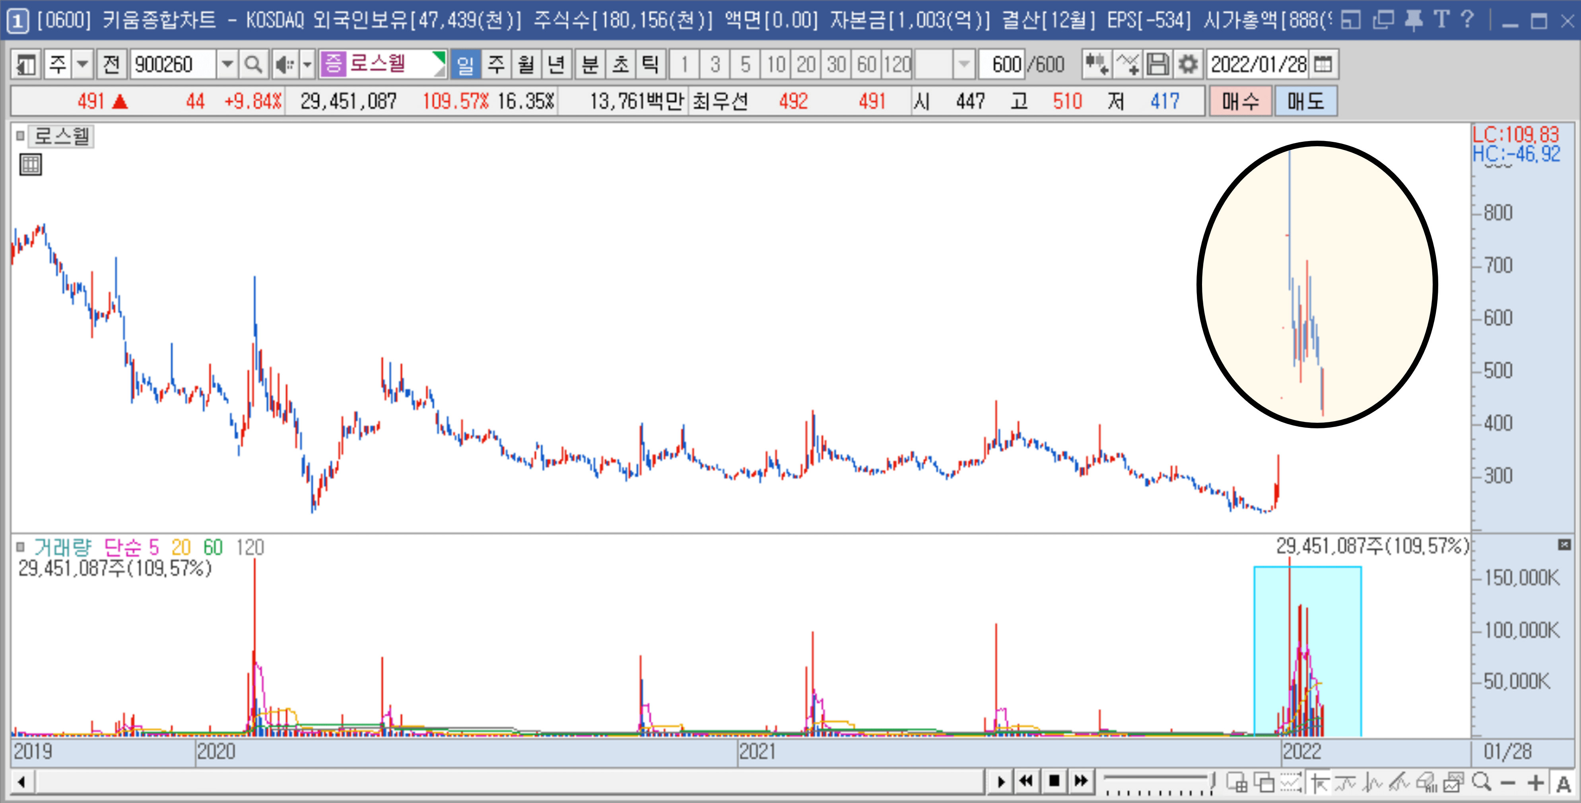The width and height of the screenshot is (1581, 803).
Task: Open the date picker calendar icon
Action: point(1323,64)
